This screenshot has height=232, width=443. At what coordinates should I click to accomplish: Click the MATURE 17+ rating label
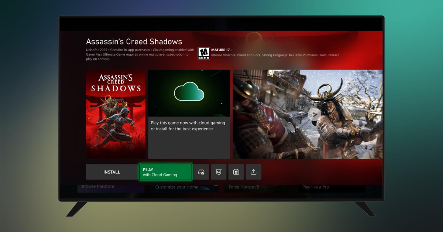(x=222, y=50)
